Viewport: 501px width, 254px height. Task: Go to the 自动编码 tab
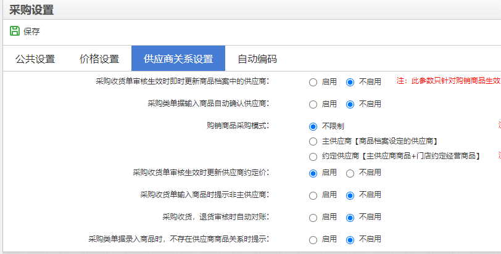point(257,59)
